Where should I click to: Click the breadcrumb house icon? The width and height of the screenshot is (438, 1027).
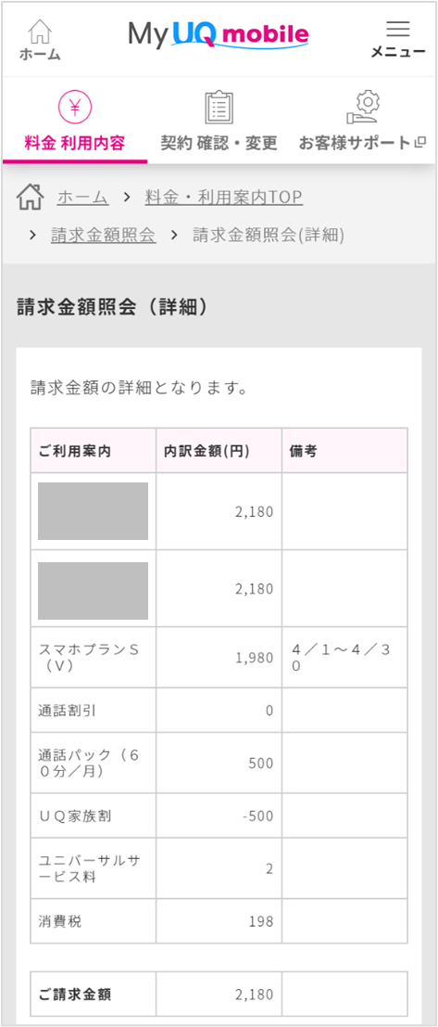pos(30,197)
